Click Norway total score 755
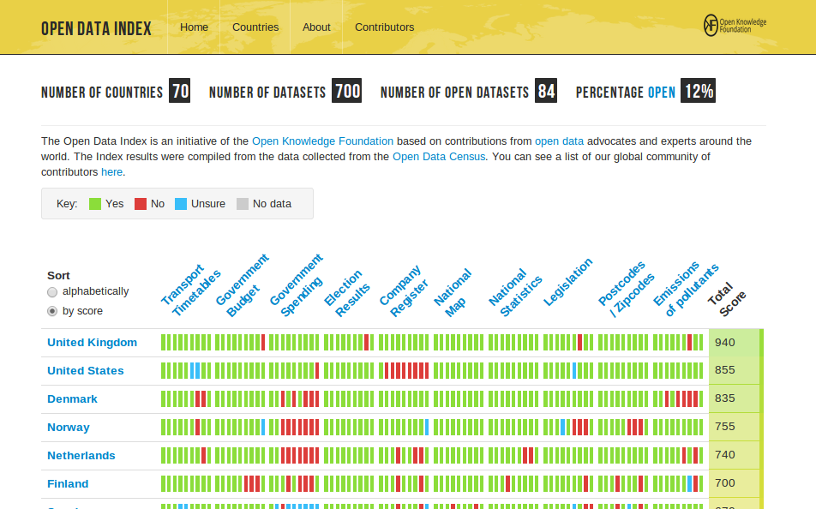816x509 pixels. [725, 426]
